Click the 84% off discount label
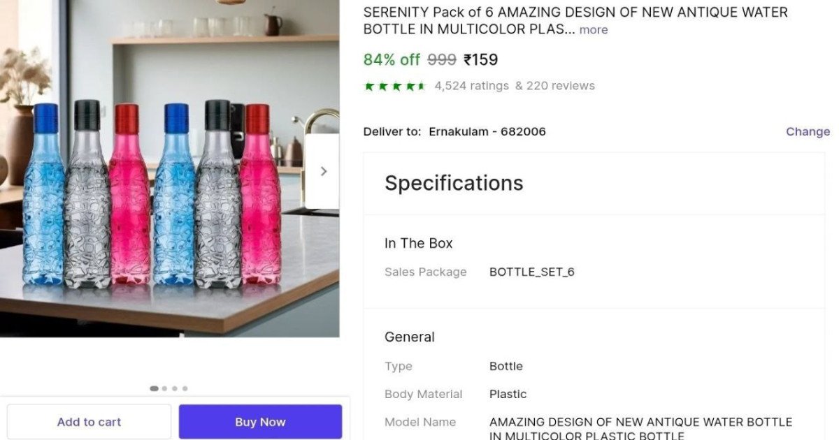This screenshot has height=440, width=839. point(392,60)
